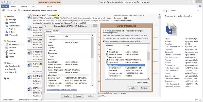Click Aceptar in Quitar propiedades

click(132, 88)
